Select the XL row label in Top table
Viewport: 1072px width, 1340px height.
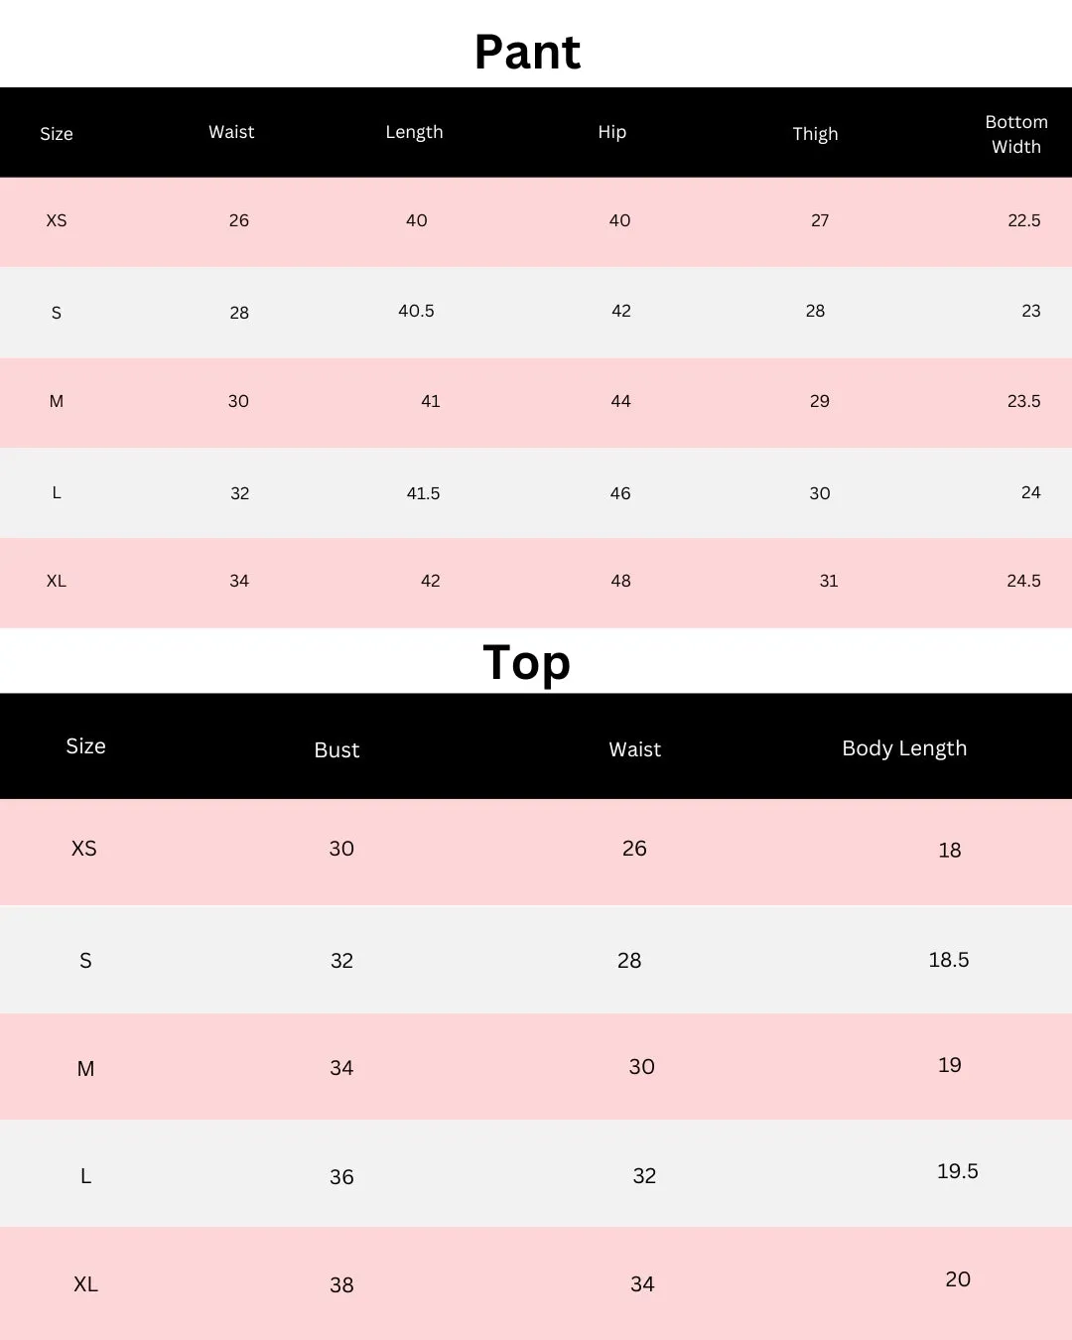85,1284
